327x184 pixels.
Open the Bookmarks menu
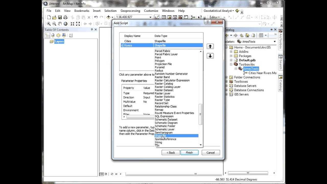pos(82,11)
